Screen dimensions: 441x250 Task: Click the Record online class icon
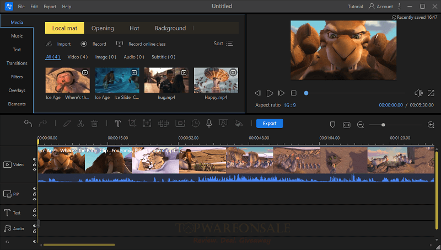120,44
